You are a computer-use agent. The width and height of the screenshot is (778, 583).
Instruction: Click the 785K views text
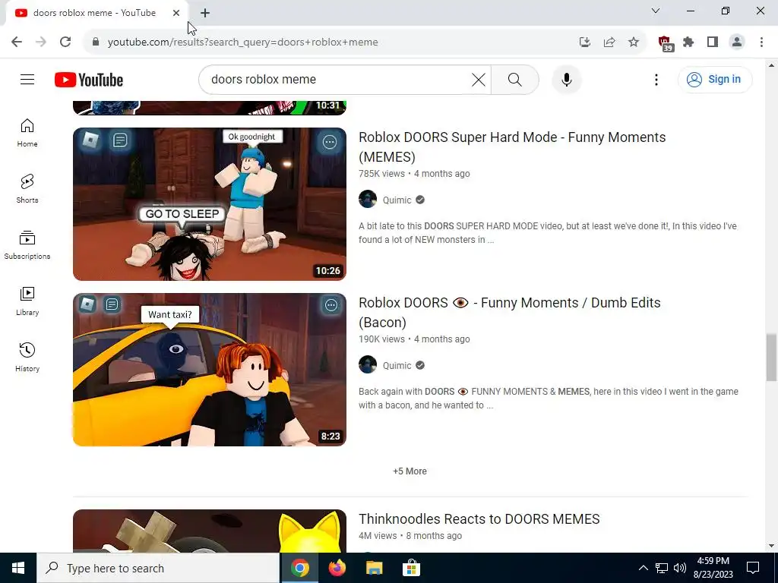click(381, 174)
